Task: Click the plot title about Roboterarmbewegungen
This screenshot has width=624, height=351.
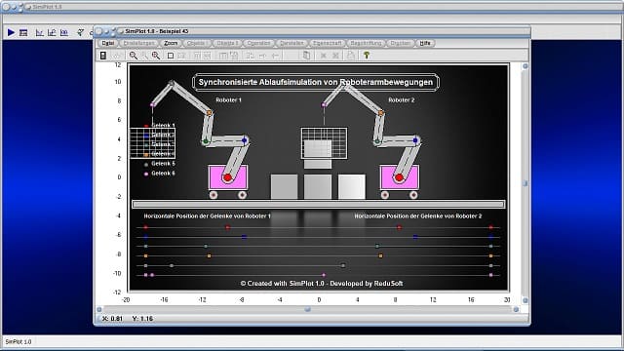Action: click(316, 82)
